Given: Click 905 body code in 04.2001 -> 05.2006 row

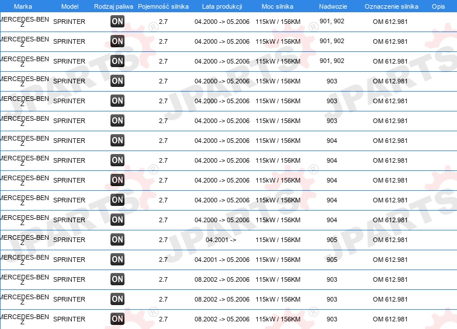Looking at the screenshot, I should (x=332, y=260).
